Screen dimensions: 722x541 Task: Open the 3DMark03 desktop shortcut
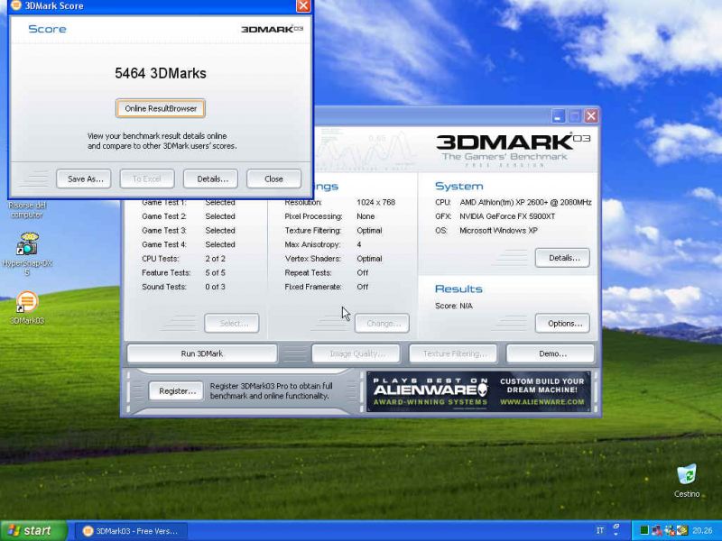(27, 307)
